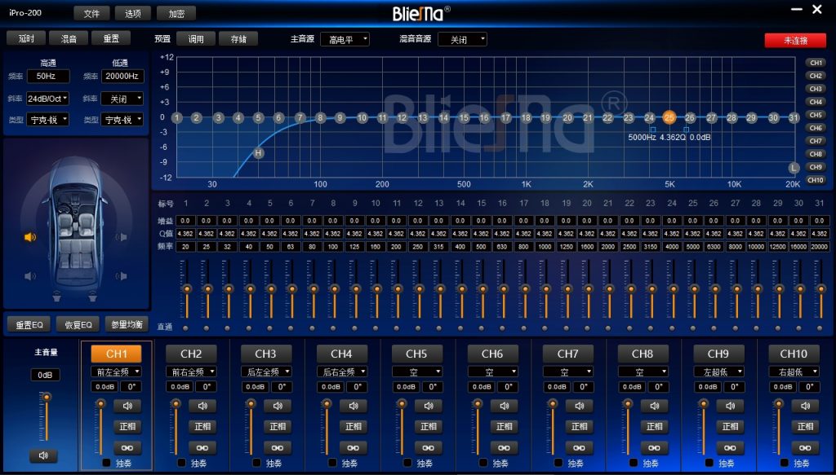Solo CH4 with its 独奏 checkbox
The height and width of the screenshot is (475, 836).
(333, 463)
